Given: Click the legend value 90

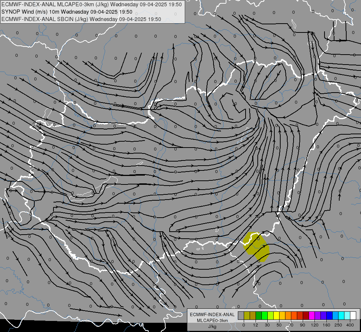Looking at the screenshot, I should (302, 325).
